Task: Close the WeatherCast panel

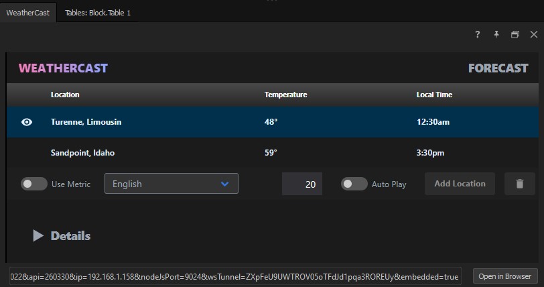Action: [x=534, y=34]
